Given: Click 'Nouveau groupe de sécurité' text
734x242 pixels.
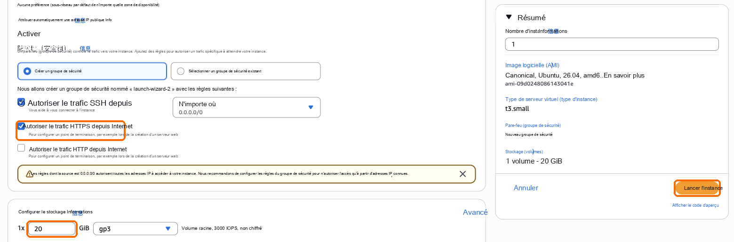Looking at the screenshot, I should [x=529, y=134].
